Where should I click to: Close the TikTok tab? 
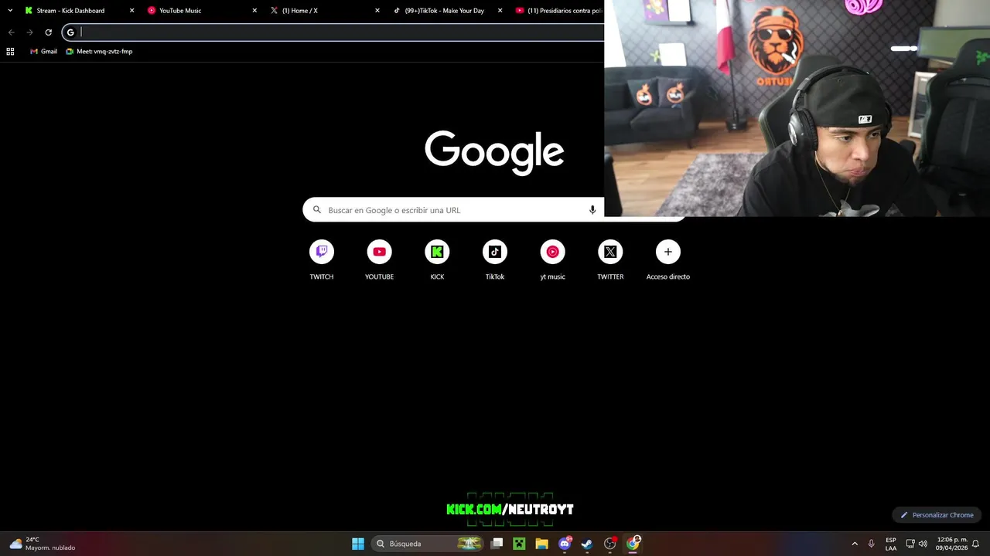pyautogui.click(x=500, y=11)
